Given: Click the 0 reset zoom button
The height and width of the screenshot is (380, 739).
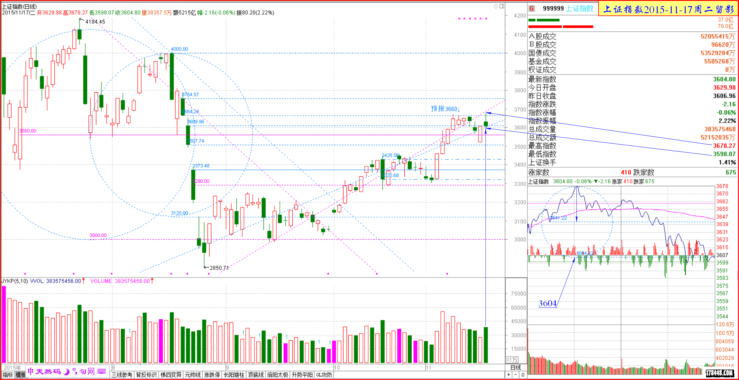Looking at the screenshot, I should 523,375.
